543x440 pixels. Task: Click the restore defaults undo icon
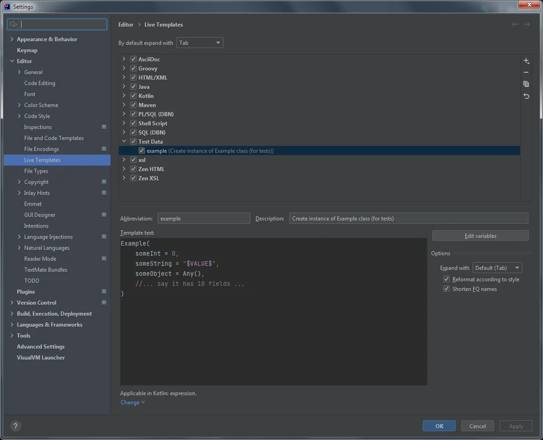[x=526, y=96]
